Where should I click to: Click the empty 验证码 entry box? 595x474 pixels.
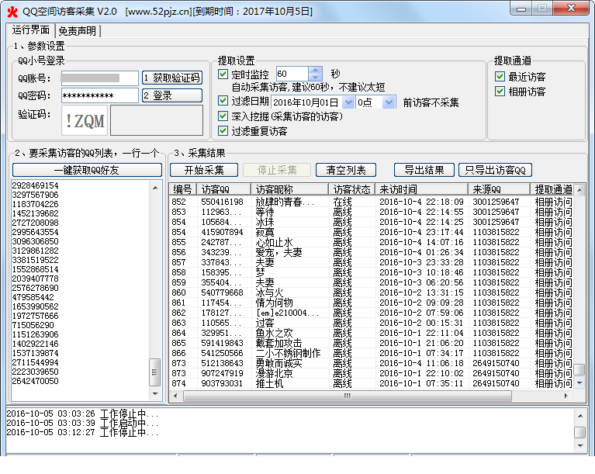157,120
